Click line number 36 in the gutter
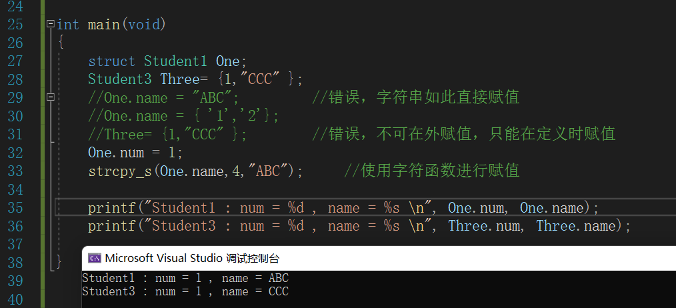Screen dimensions: 676x308 (15, 226)
